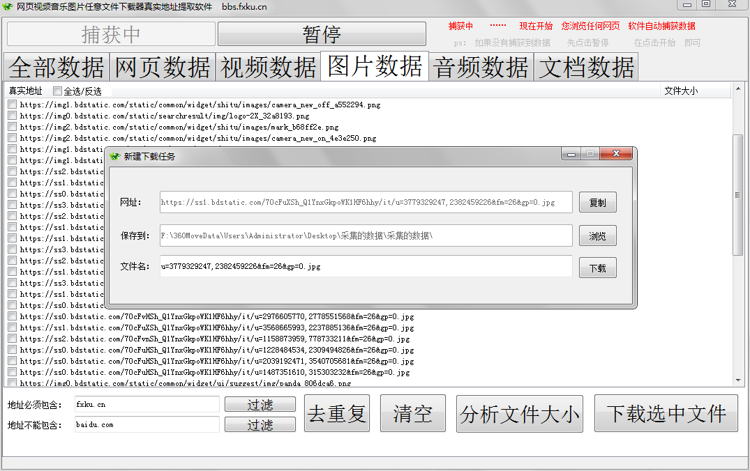Go to the 文档数据 tab

click(587, 67)
